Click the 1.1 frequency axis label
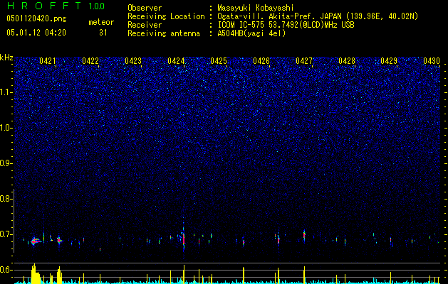This screenshot has width=448, height=284. (6, 92)
